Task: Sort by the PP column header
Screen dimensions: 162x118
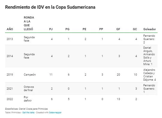Action: click(101, 29)
